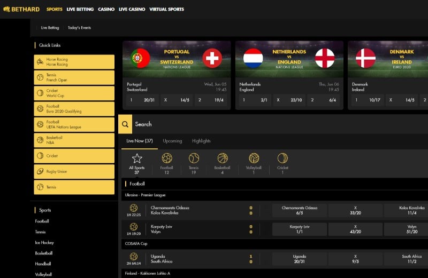Open Ice Hockey in Sports list
The height and width of the screenshot is (278, 428).
pyautogui.click(x=44, y=243)
